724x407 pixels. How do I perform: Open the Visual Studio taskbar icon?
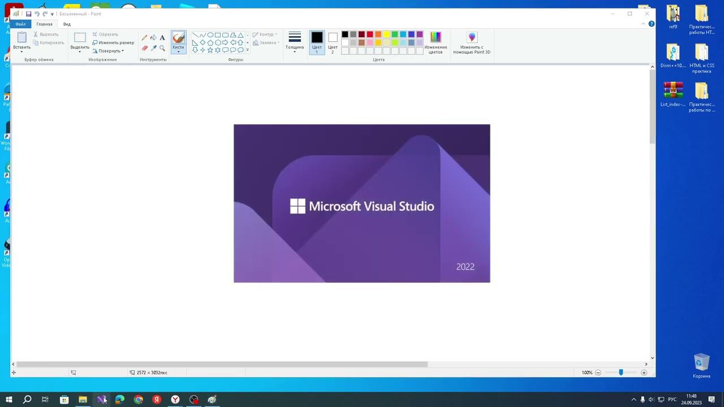[101, 400]
